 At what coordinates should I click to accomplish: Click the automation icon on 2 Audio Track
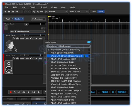click(32, 58)
